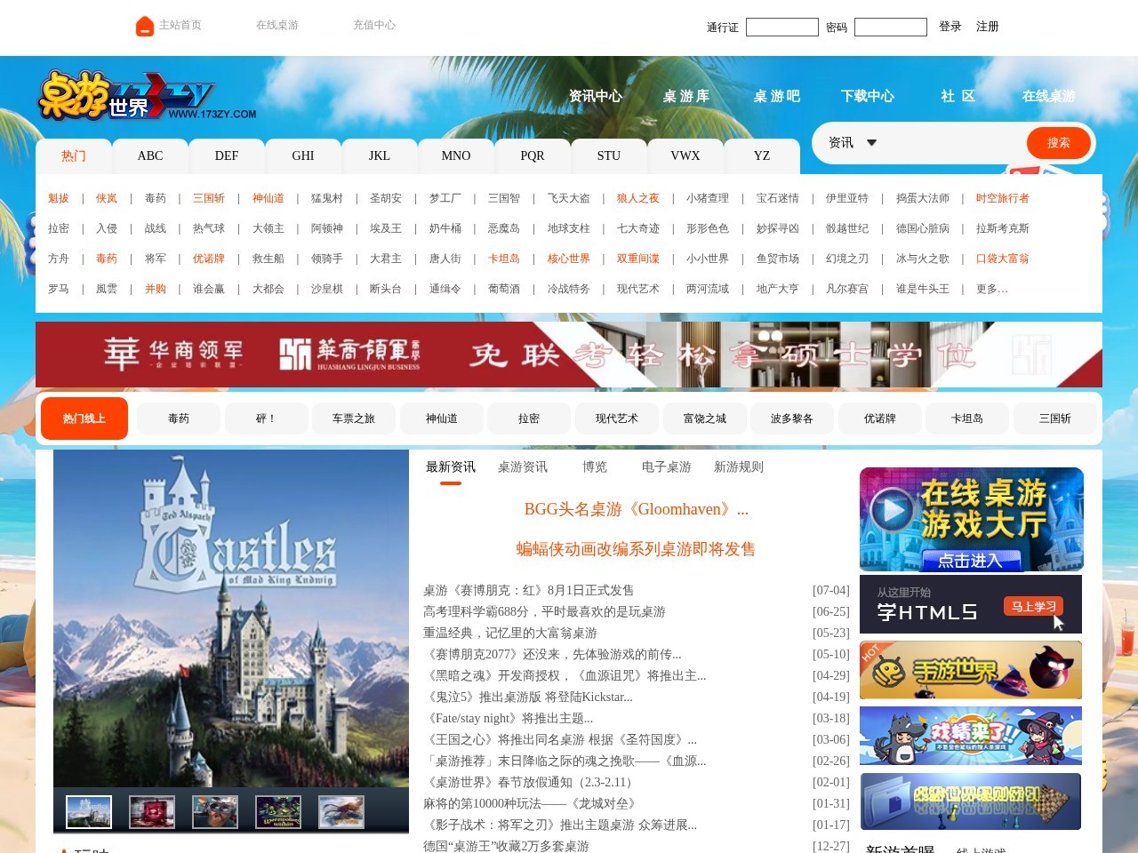Select the first castle slideshow thumbnail
Screen dimensions: 1138x853
tap(89, 812)
